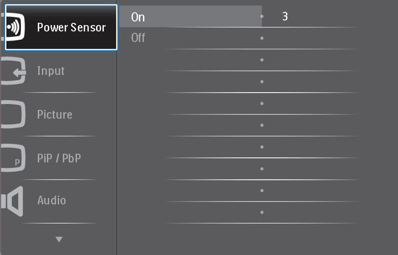Click the Audio speaker icon
This screenshot has height=255, width=398.
coord(12,201)
